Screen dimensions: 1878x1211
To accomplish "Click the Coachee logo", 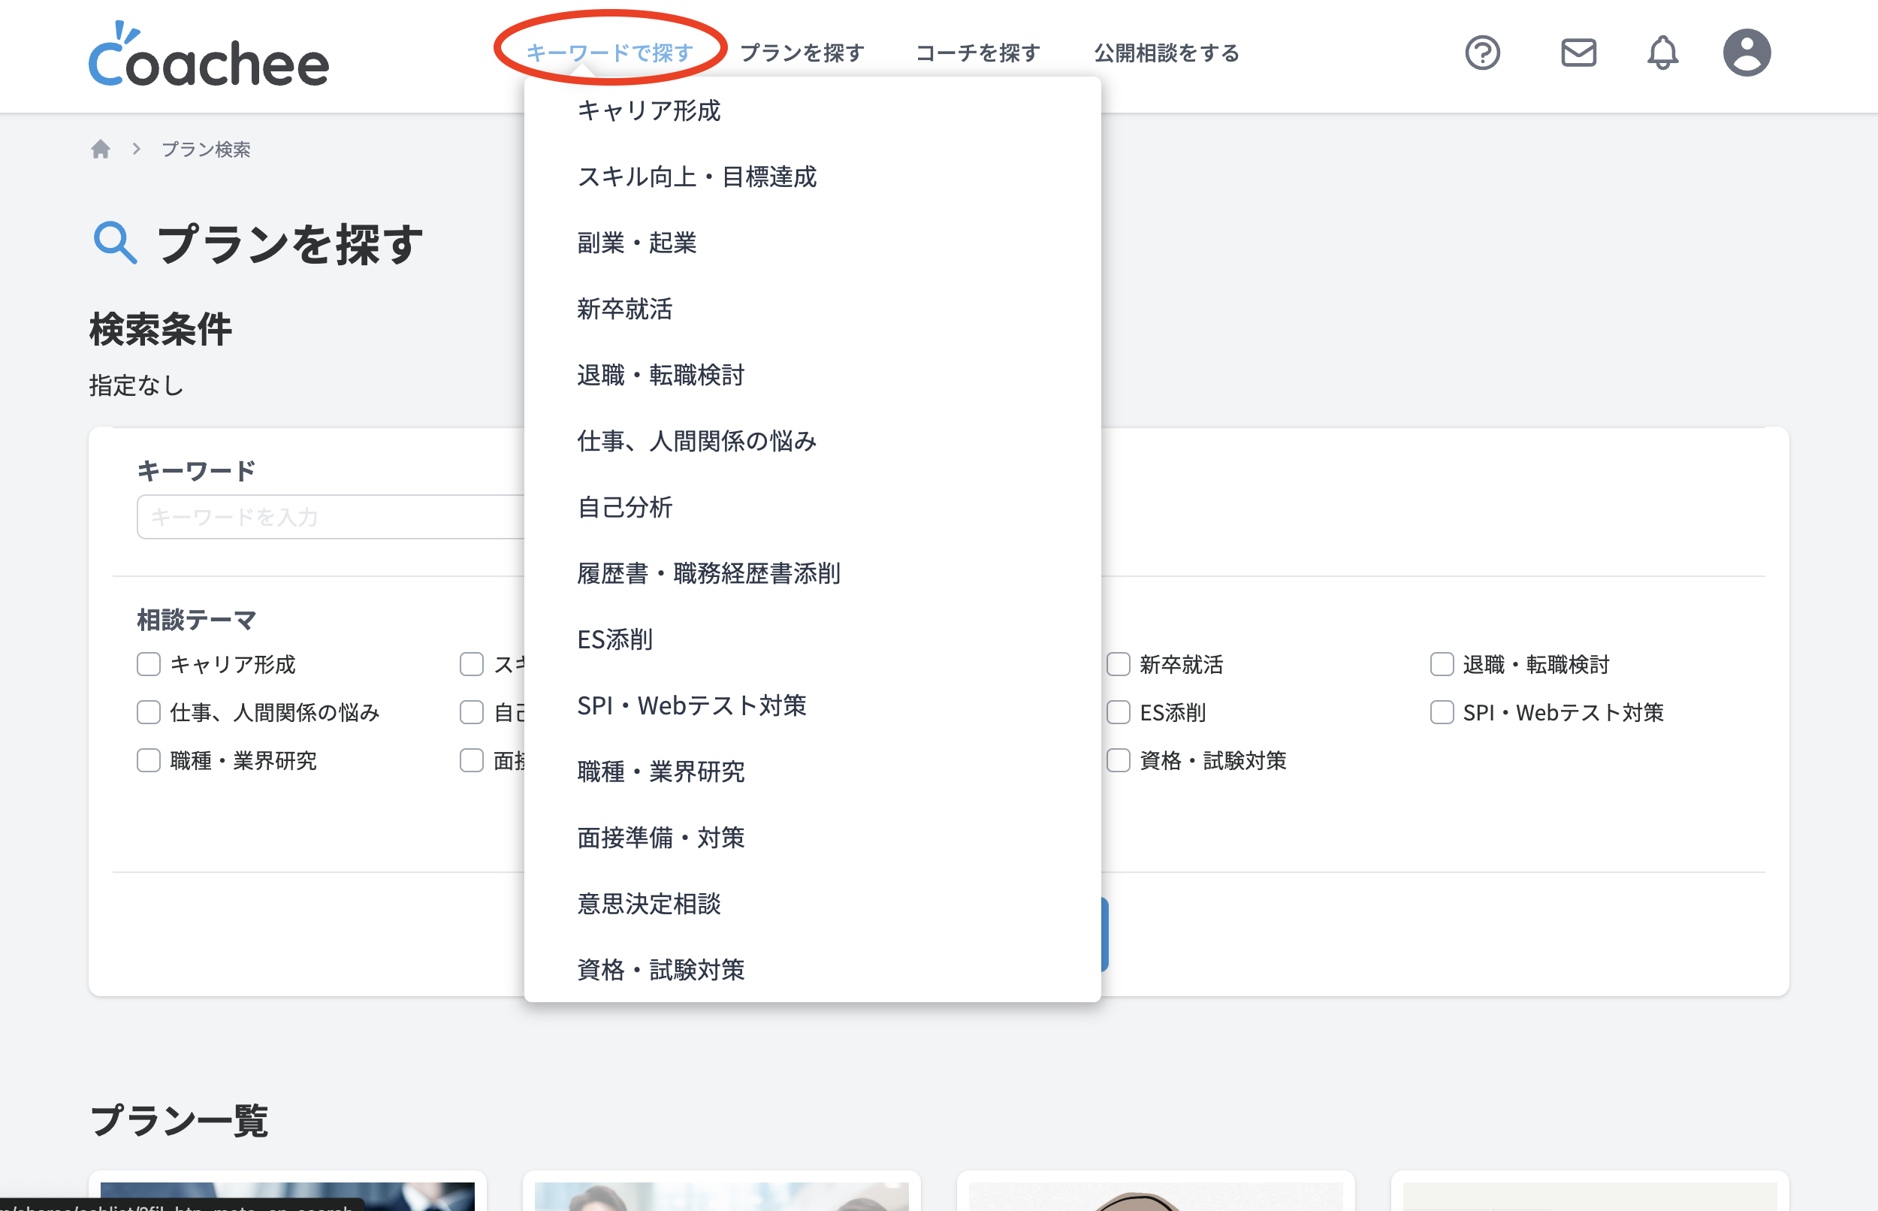I will pyautogui.click(x=209, y=55).
